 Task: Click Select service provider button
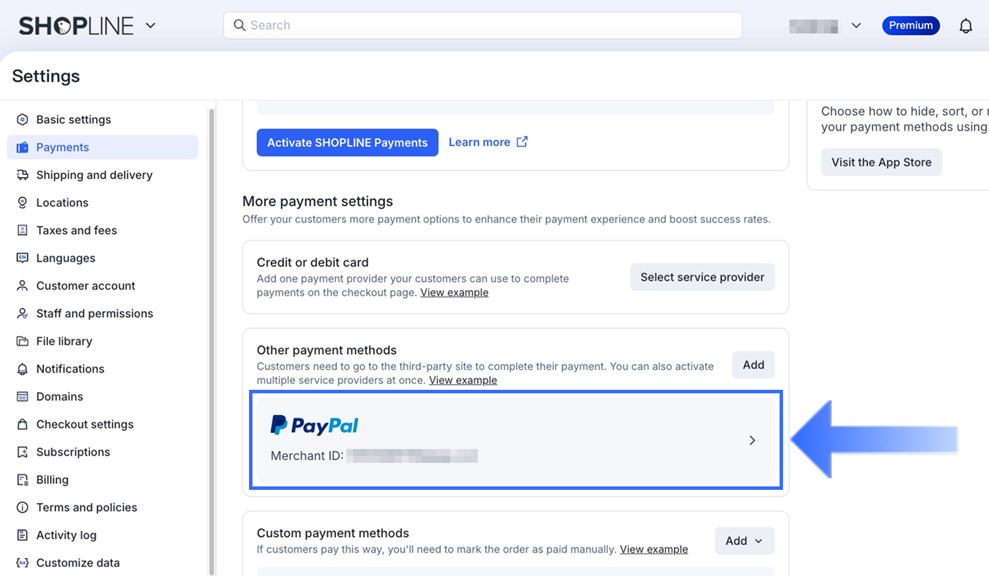pyautogui.click(x=702, y=278)
